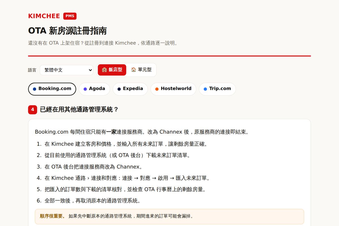Select the 飯店型 property type toggle
This screenshot has width=339, height=226.
click(112, 70)
